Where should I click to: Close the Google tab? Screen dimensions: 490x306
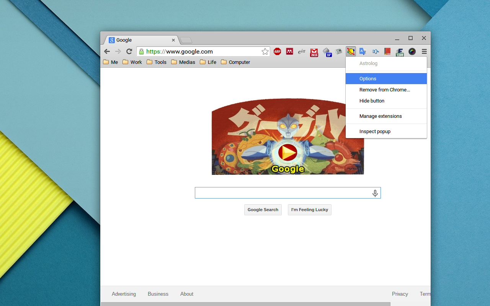[x=173, y=40]
